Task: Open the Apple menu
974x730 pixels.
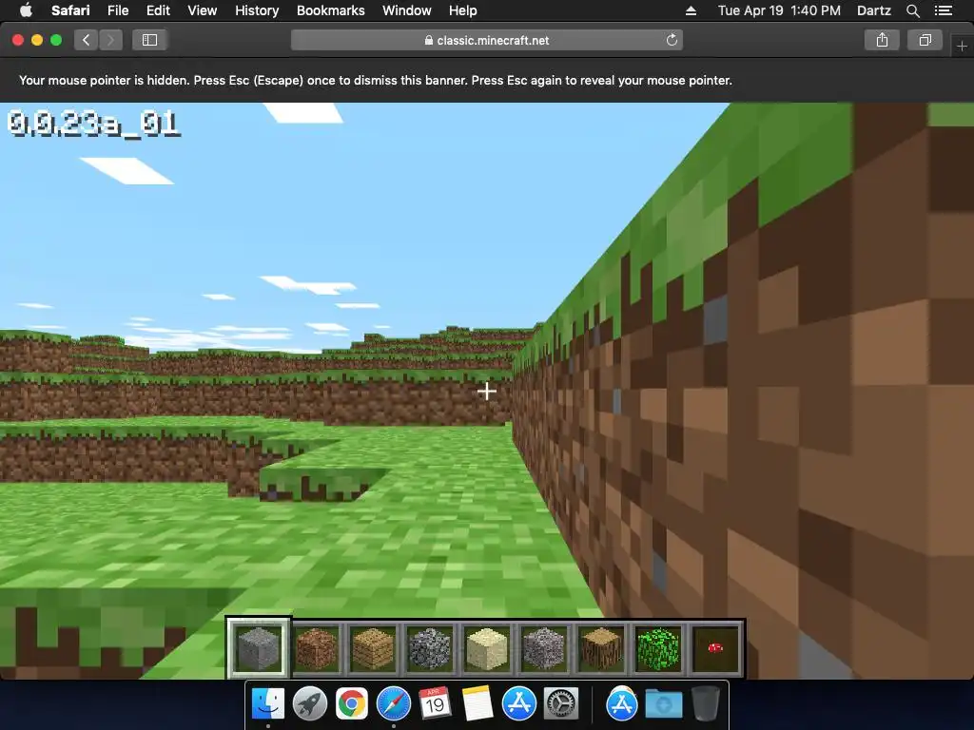Action: (x=26, y=10)
